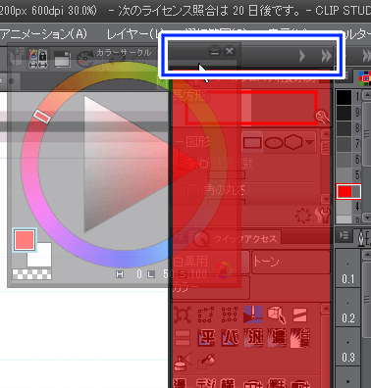Click the double-arrow collapse button beside the single arrow
Viewport: 371px width, 388px height.
point(326,56)
